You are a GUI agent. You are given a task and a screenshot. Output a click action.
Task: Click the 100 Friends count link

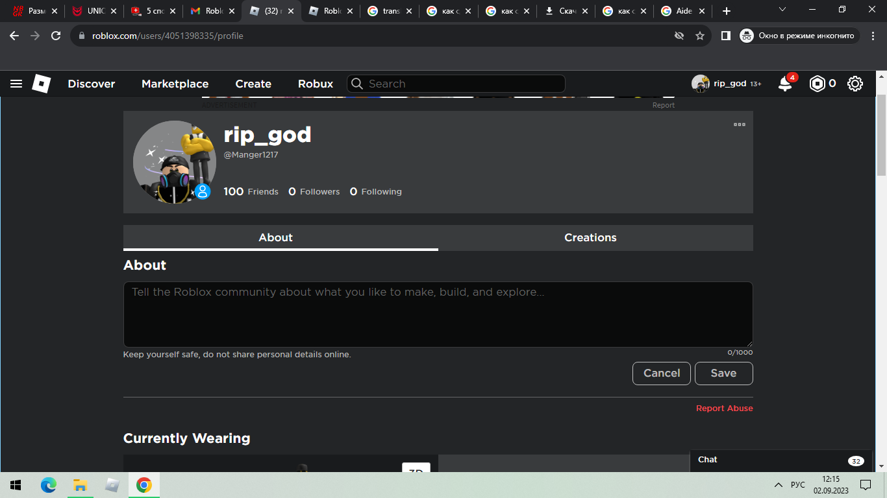(251, 191)
